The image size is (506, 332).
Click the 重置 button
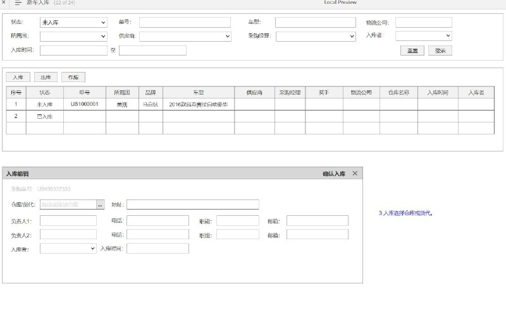pos(412,50)
